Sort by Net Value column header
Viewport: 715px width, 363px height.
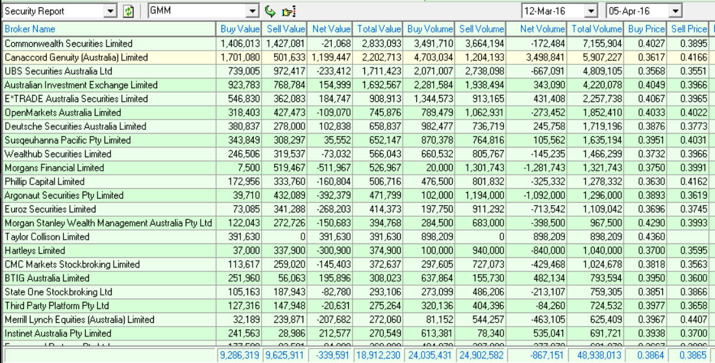point(330,29)
